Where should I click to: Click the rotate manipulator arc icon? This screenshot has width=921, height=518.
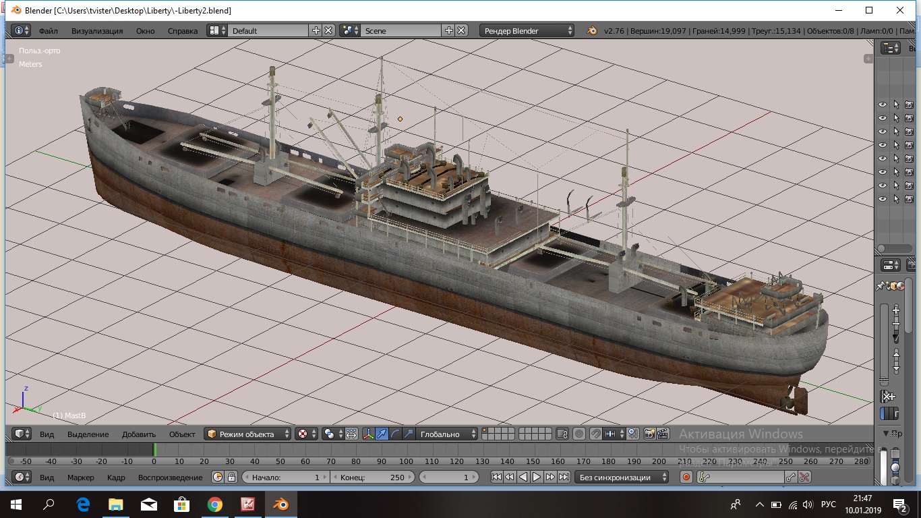(x=395, y=434)
